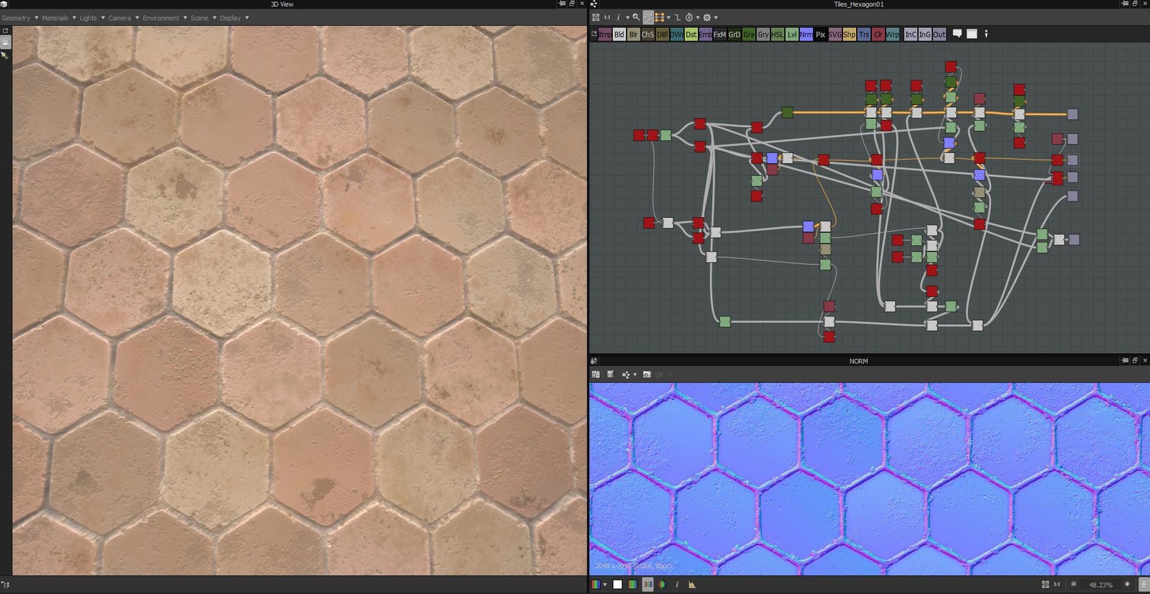Image resolution: width=1150 pixels, height=594 pixels.
Task: Add a Bitmap node with Bmp button
Action: 605,35
